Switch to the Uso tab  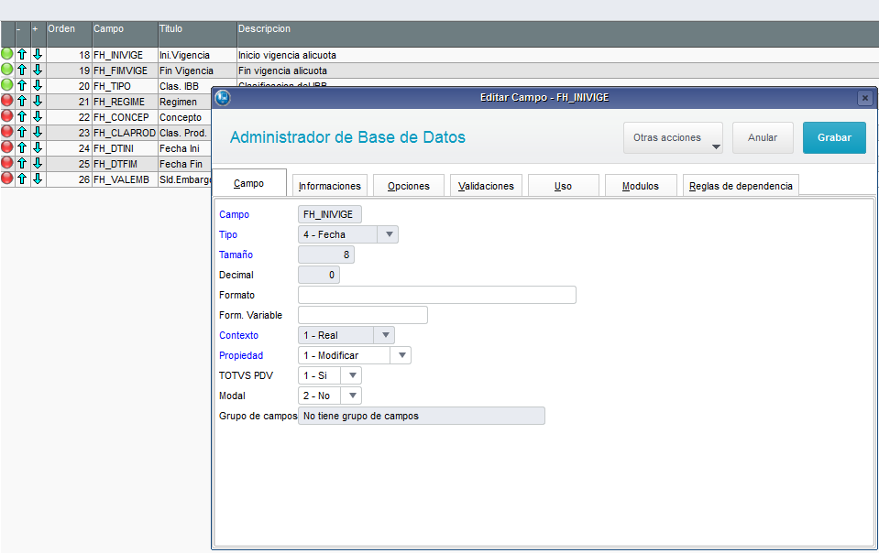point(564,186)
